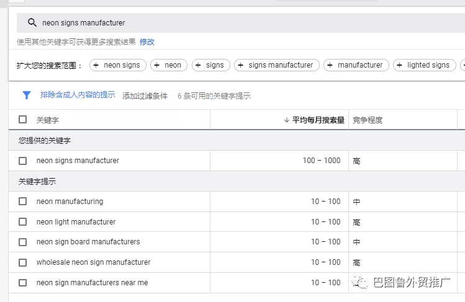465x302 pixels.
Task: Click the 关键字提示 section header
Action: click(x=37, y=181)
